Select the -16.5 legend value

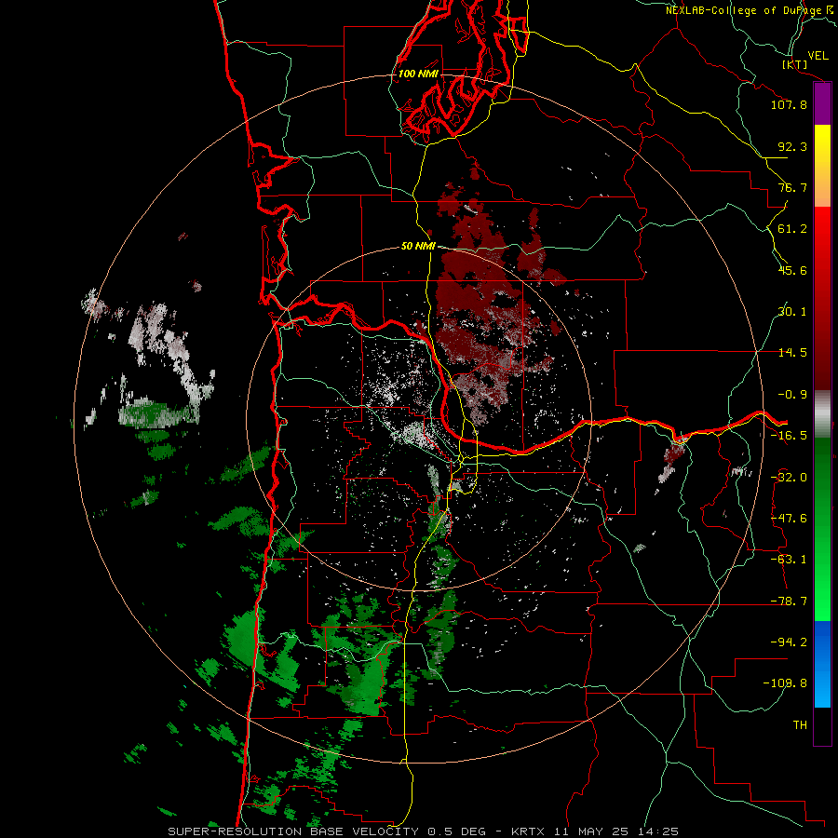click(x=789, y=436)
